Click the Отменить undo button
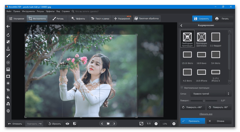The width and height of the screenshot is (240, 132). (x=15, y=124)
